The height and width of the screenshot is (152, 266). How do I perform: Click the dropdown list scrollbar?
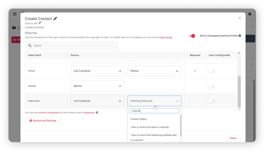click(181, 126)
